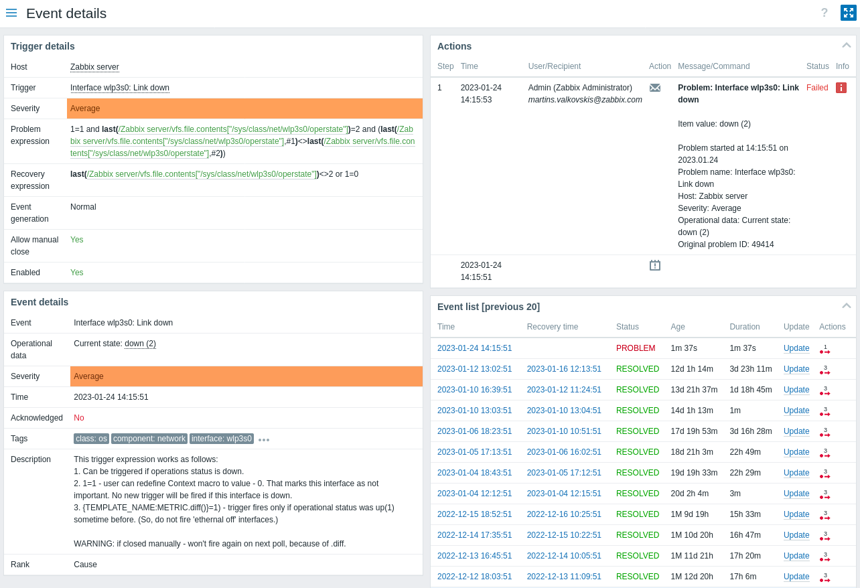Open item link in recovery expression
The width and height of the screenshot is (860, 588).
click(x=202, y=174)
